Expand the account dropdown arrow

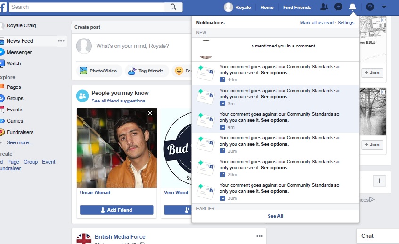click(x=384, y=7)
